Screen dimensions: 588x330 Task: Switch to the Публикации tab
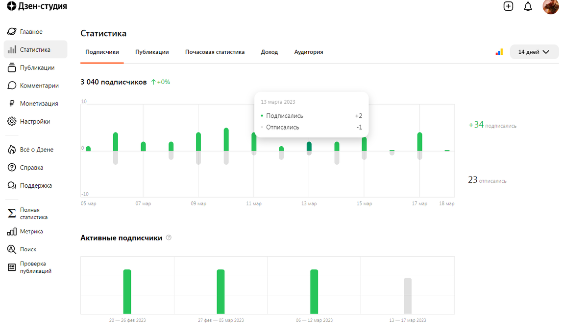coord(152,52)
